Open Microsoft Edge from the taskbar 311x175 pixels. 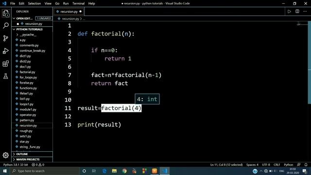(104, 171)
